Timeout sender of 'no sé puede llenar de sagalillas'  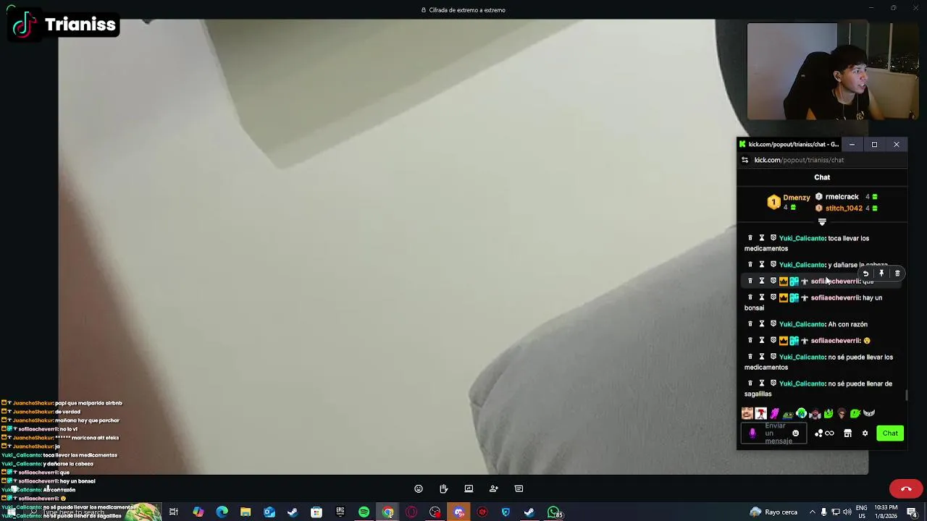point(762,384)
